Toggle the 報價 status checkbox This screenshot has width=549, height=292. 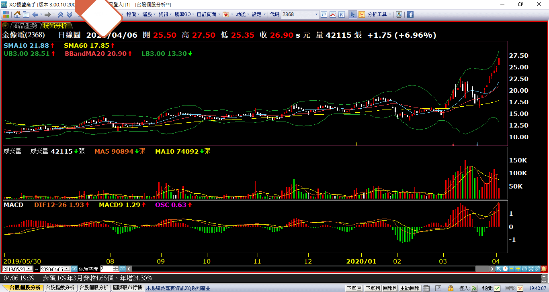point(497,288)
